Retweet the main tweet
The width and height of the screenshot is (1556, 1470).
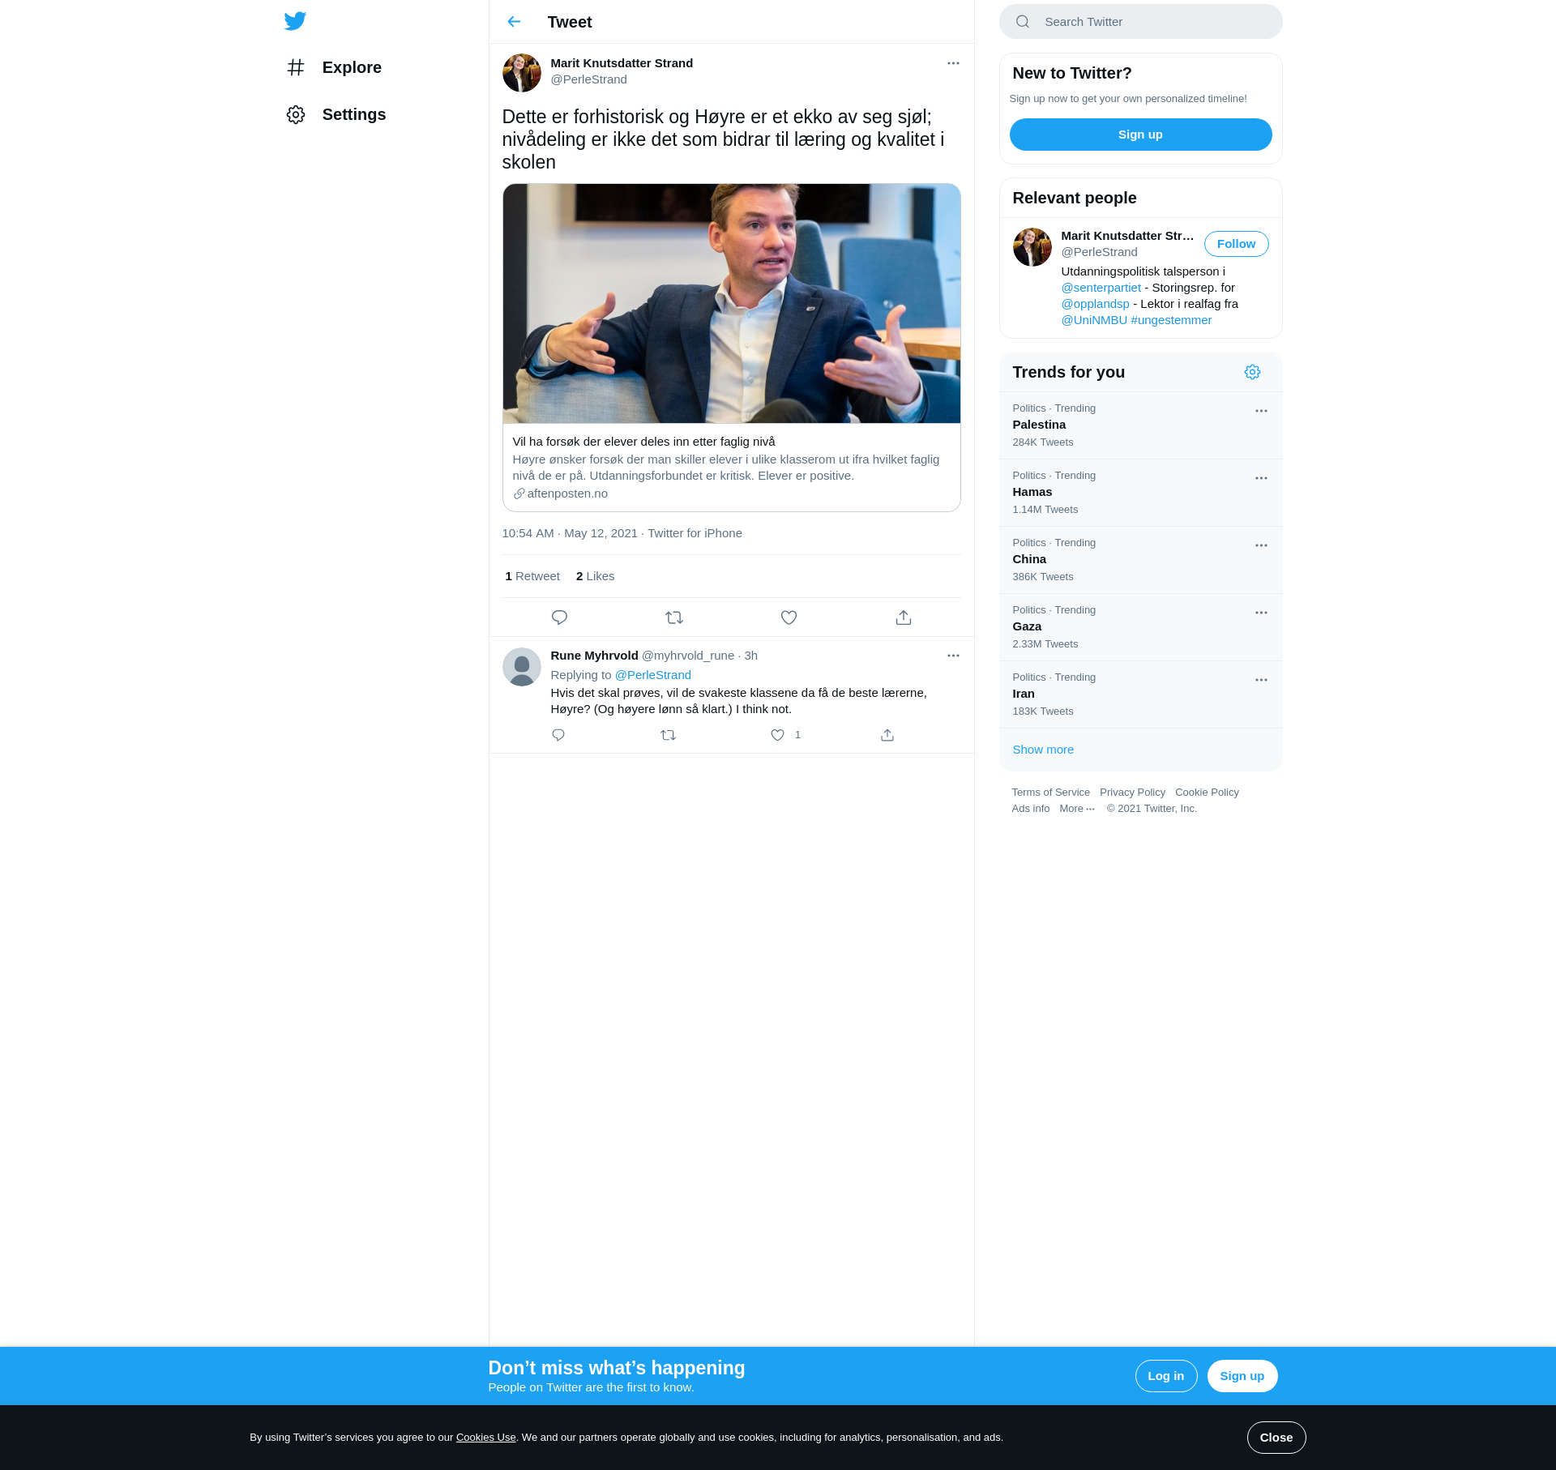coord(674,617)
